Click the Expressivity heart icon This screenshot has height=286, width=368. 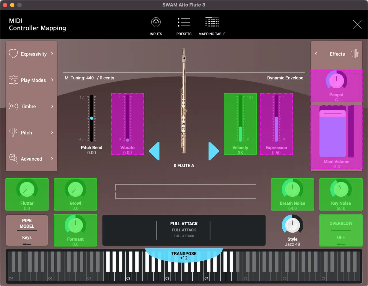click(x=13, y=54)
